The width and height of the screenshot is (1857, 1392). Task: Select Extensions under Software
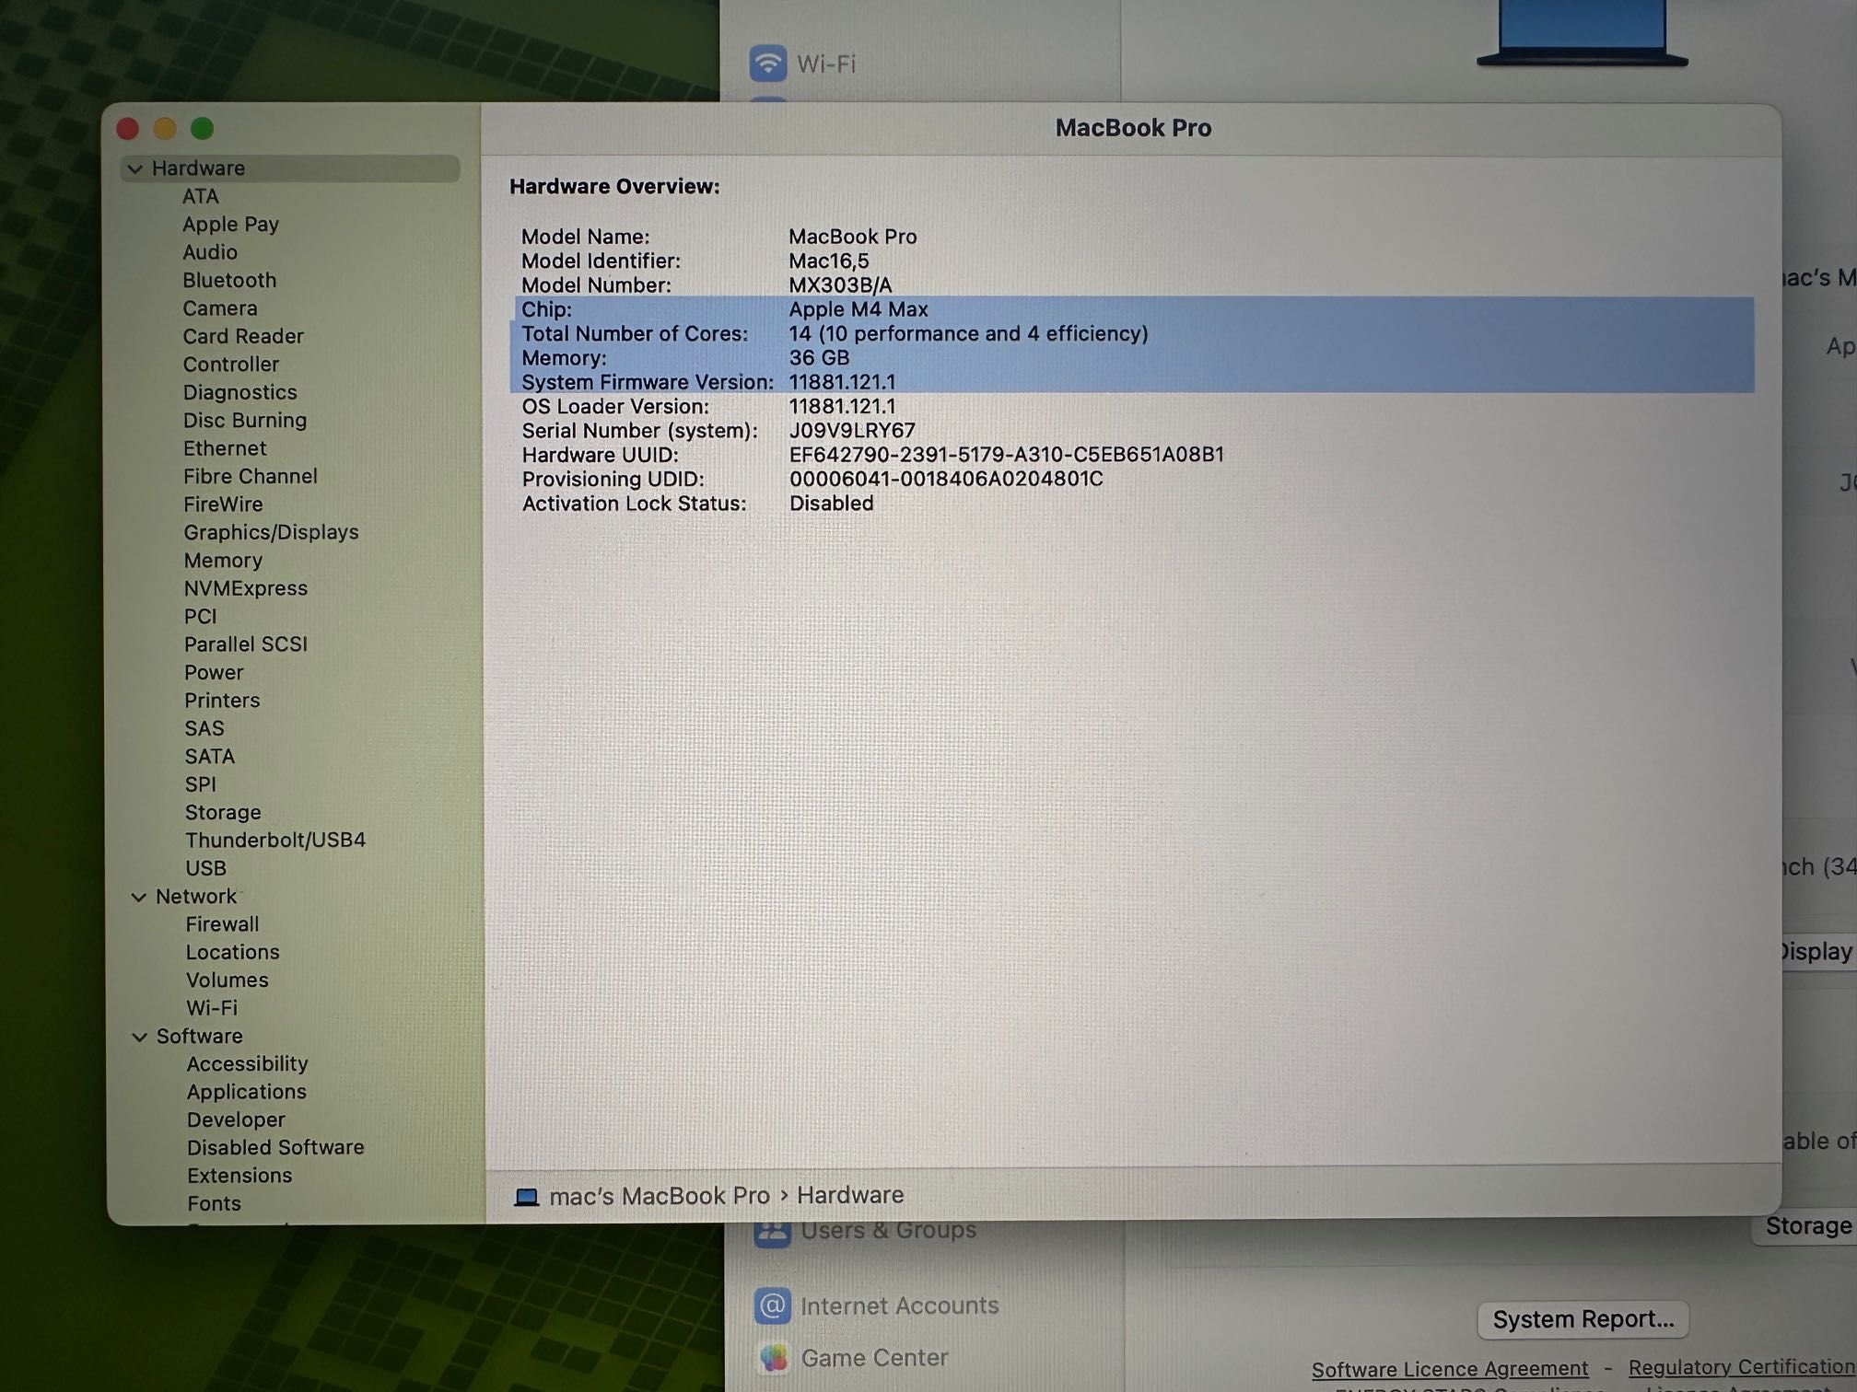pos(239,1176)
